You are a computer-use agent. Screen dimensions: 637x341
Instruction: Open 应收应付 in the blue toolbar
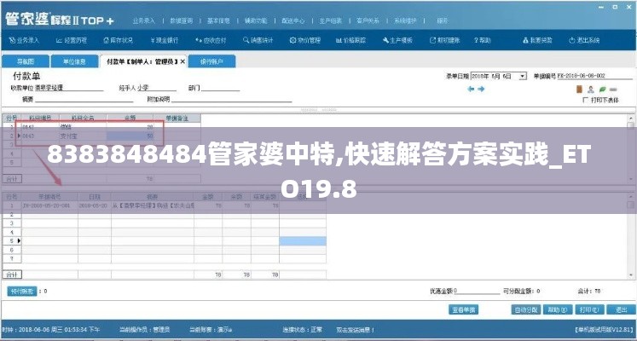(x=211, y=41)
